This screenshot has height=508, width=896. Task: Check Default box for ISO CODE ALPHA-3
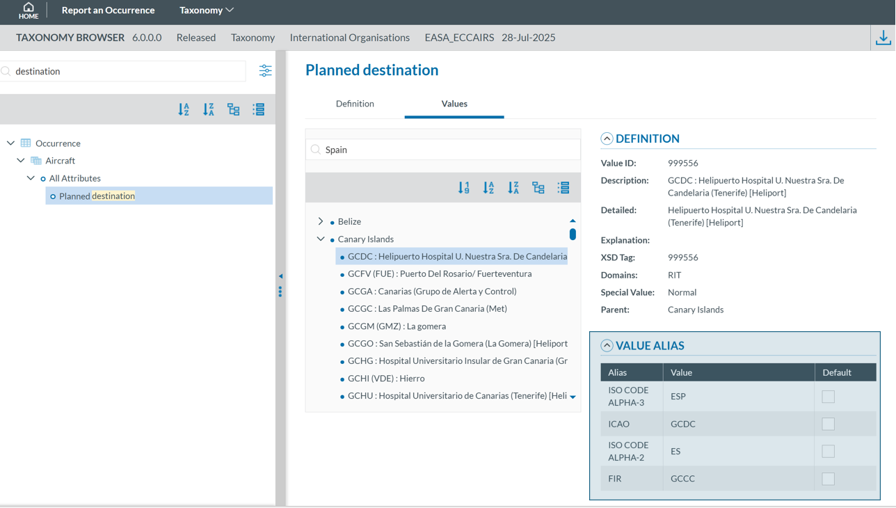pos(828,397)
